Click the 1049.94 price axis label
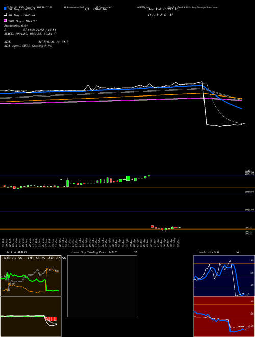The image size is (255, 337). pos(249,192)
